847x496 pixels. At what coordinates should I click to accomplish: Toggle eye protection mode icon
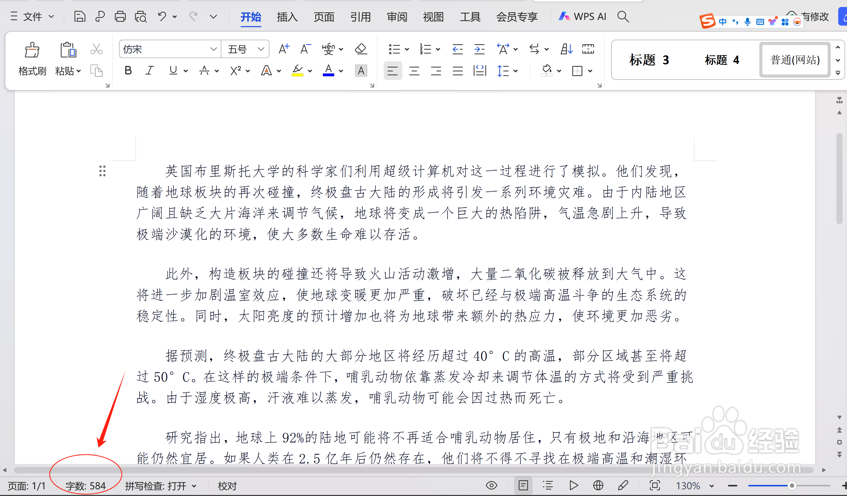[491, 486]
